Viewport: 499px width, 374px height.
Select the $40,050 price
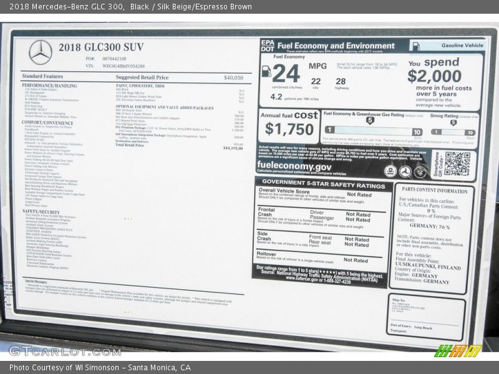point(233,77)
